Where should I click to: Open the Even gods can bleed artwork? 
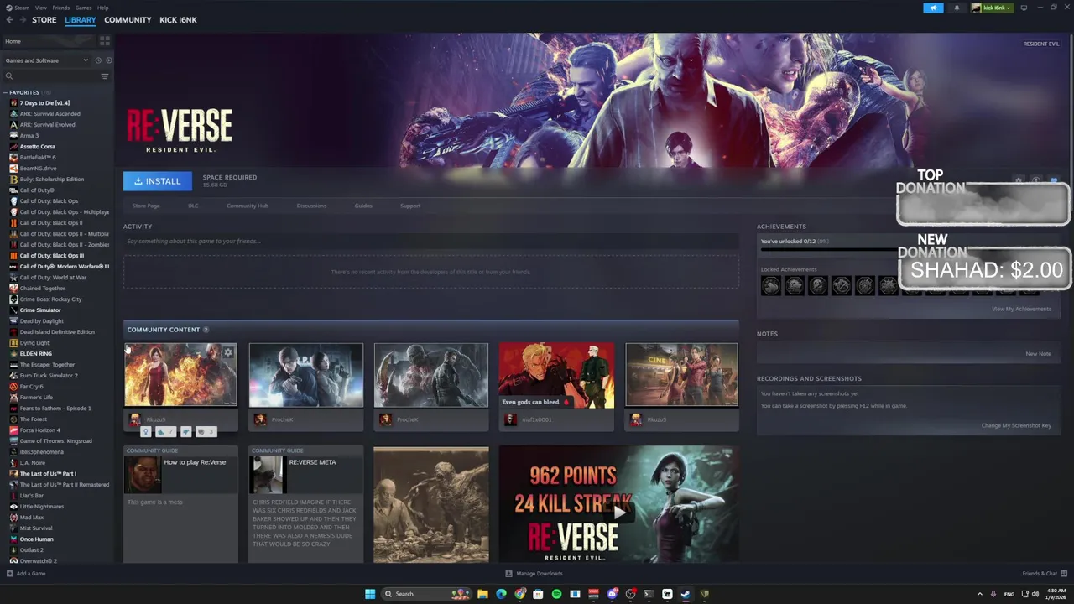pyautogui.click(x=556, y=375)
